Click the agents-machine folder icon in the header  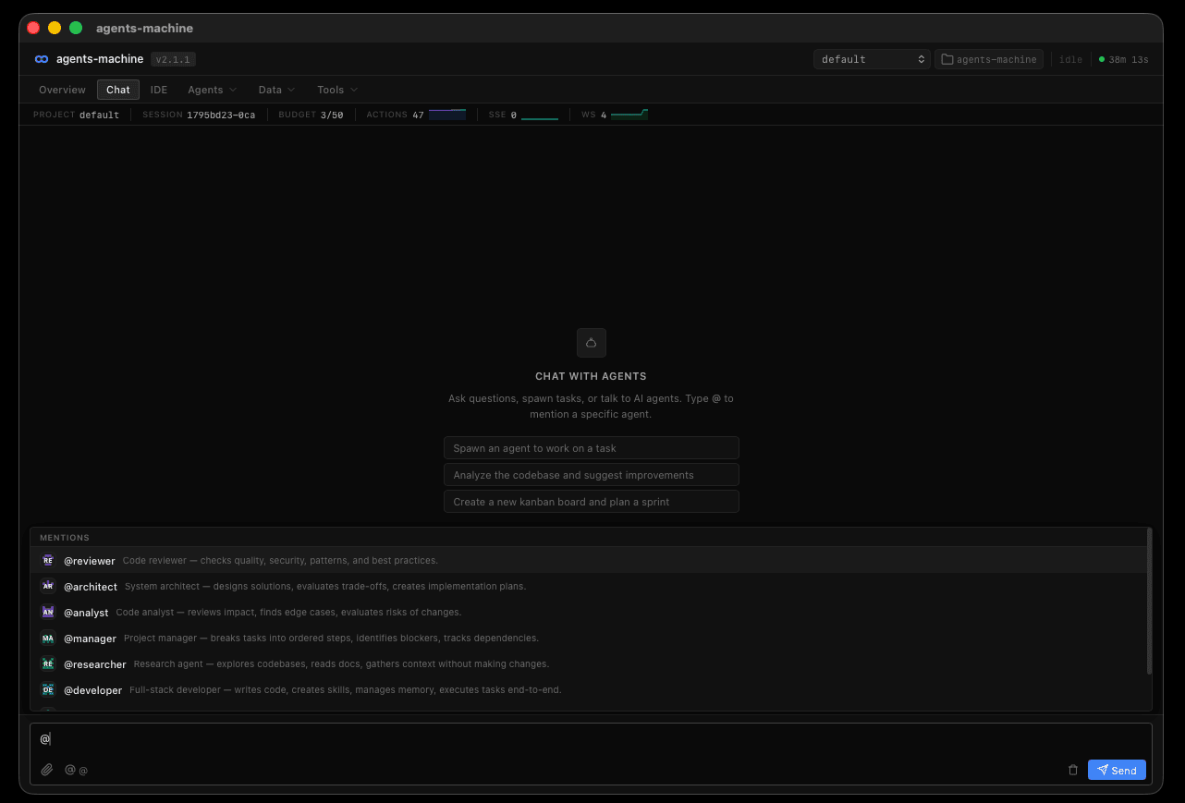(x=947, y=58)
